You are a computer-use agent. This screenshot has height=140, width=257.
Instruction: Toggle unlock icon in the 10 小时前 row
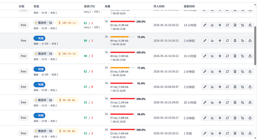[250, 56]
